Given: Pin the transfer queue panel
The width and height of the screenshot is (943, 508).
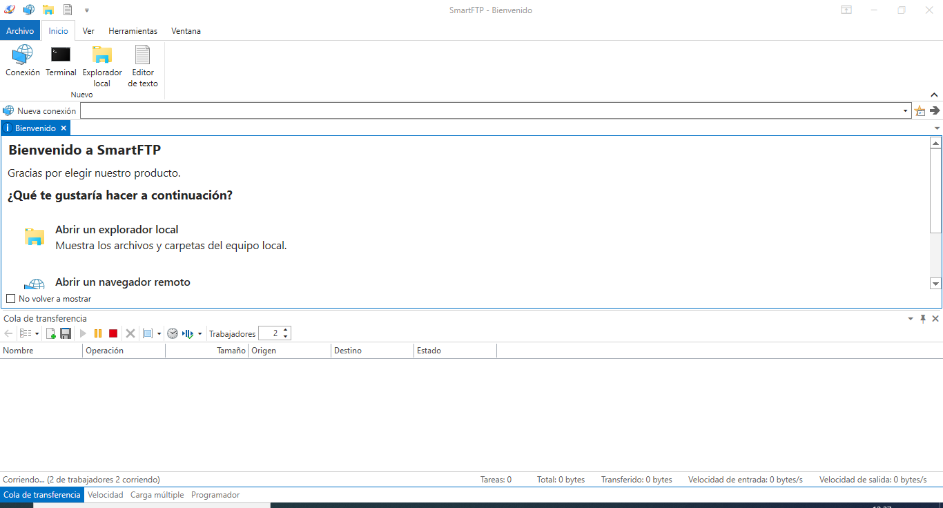Looking at the screenshot, I should pos(923,319).
